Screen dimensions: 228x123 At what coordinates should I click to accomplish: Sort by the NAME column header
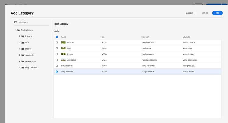pyautogui.click(x=64, y=37)
